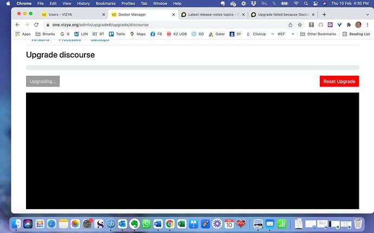
Task: Open the History menu in menu bar
Action: [x=83, y=4]
